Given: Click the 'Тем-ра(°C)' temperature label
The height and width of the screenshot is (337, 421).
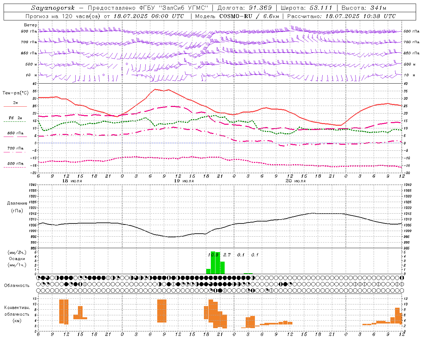Looking at the screenshot, I should point(15,93).
